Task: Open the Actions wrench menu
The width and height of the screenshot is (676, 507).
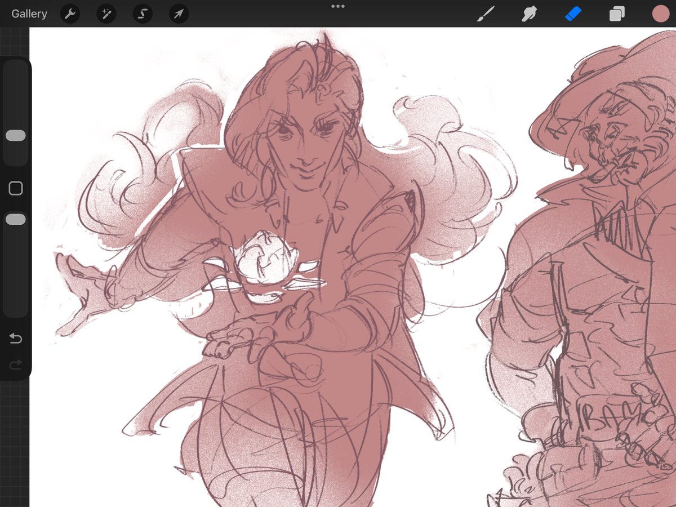Action: [x=70, y=14]
